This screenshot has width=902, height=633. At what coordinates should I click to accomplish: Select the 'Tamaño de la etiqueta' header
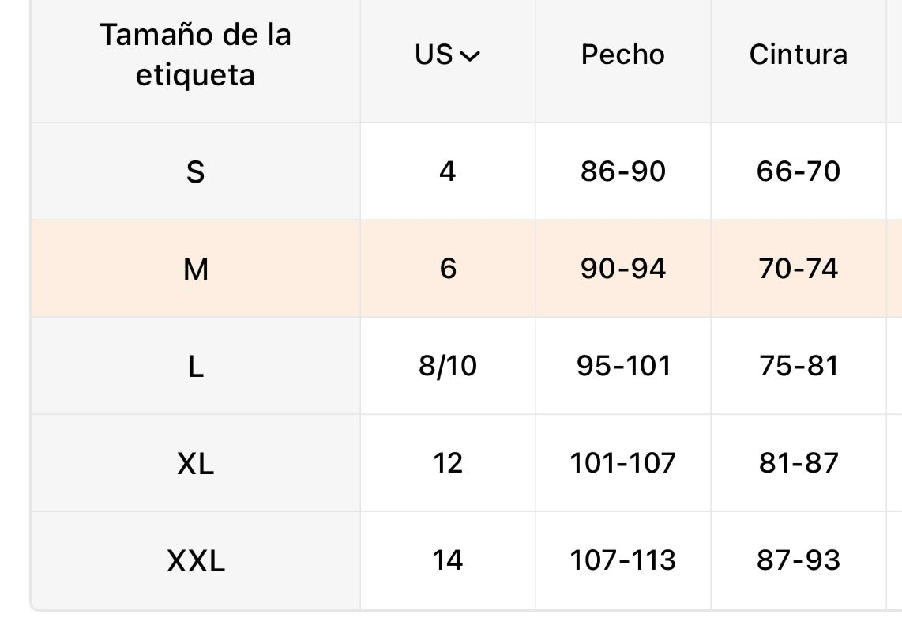click(196, 55)
